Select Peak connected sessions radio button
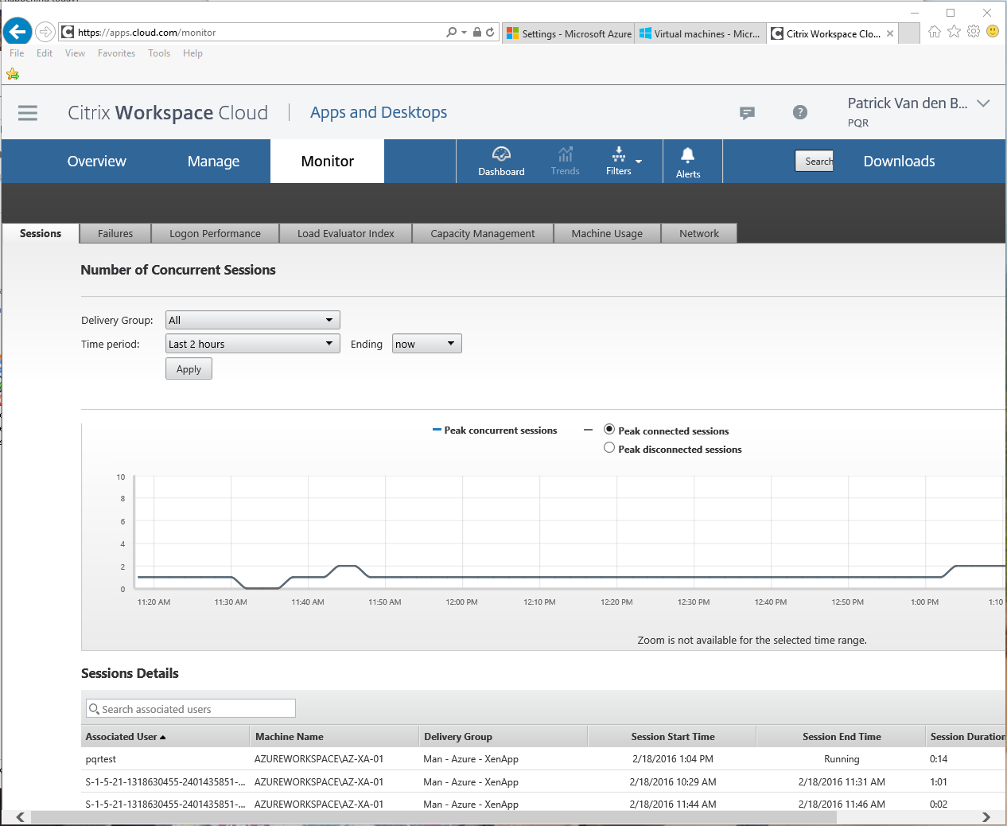 click(x=609, y=429)
